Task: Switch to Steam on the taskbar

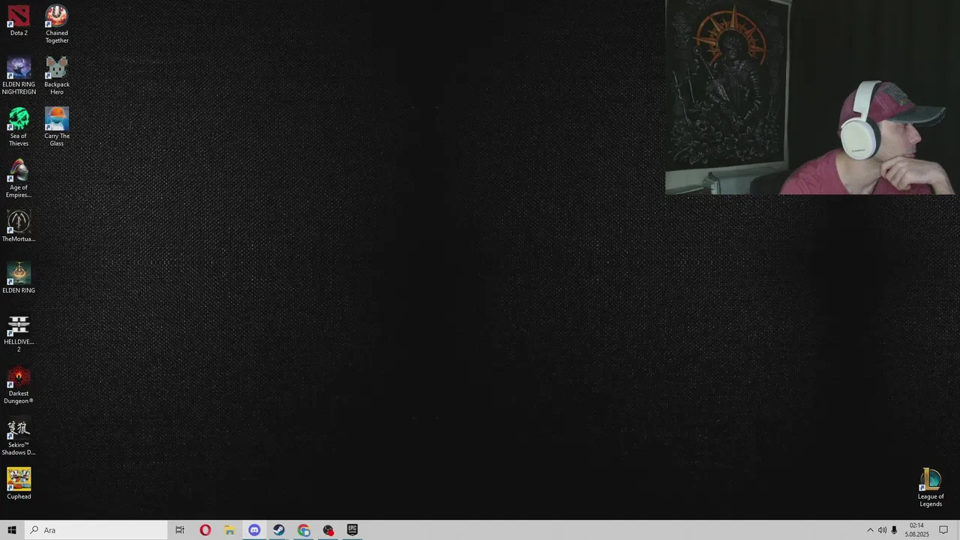Action: [x=279, y=530]
